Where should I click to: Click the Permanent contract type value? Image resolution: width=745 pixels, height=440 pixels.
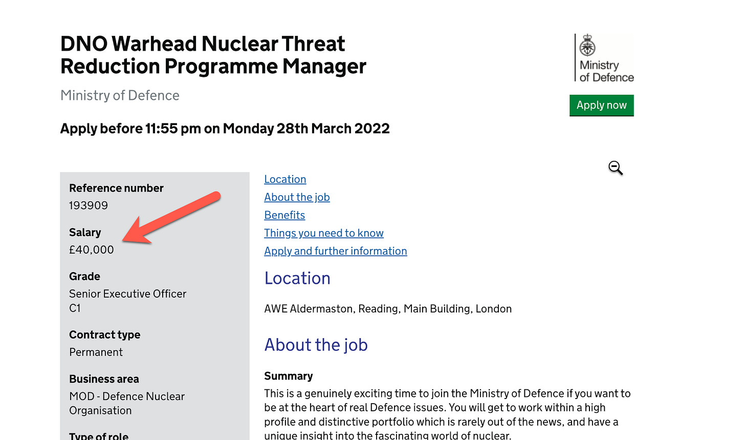pyautogui.click(x=96, y=352)
